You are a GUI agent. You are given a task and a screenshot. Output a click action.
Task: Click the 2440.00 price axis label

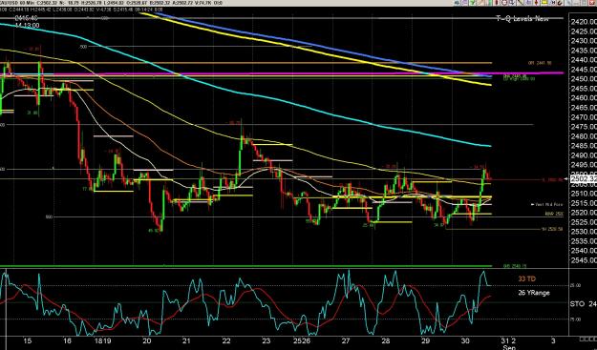click(584, 60)
